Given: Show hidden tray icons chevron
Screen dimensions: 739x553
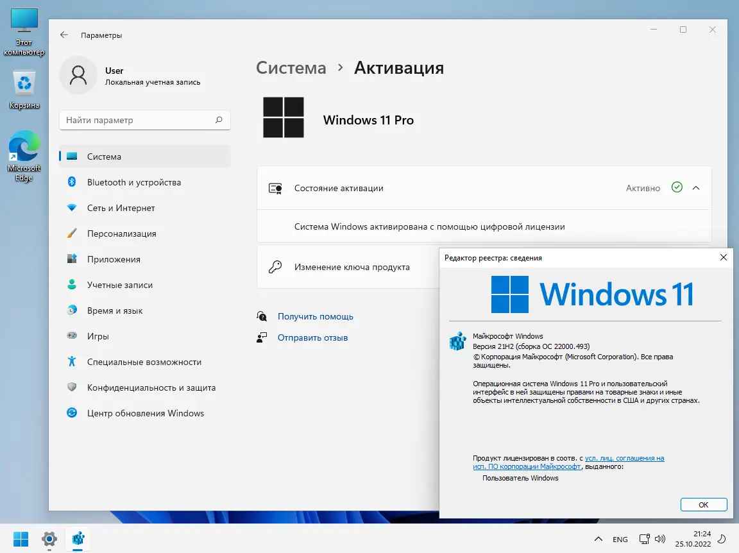Looking at the screenshot, I should tap(598, 539).
